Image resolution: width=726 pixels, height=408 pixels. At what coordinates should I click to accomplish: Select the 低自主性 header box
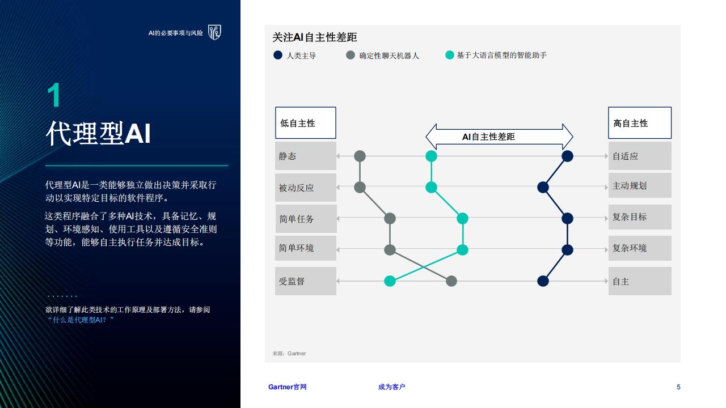[305, 123]
